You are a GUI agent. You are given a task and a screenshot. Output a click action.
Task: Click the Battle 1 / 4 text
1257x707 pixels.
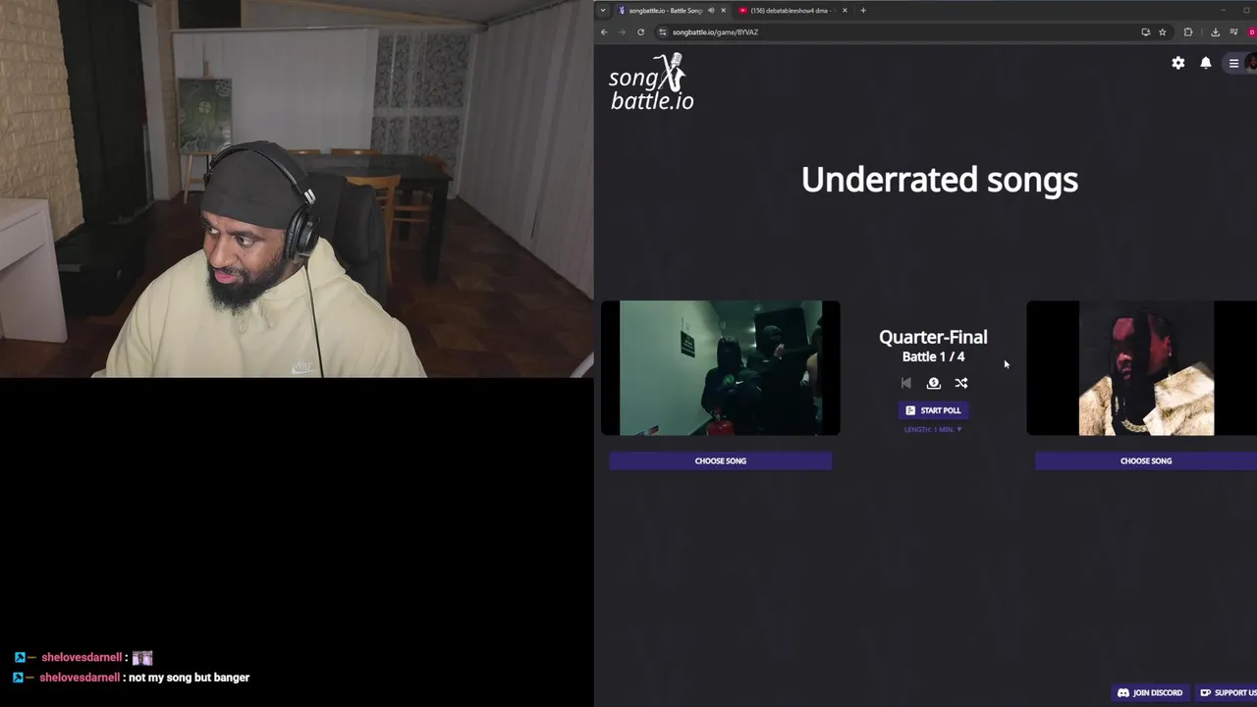click(933, 356)
